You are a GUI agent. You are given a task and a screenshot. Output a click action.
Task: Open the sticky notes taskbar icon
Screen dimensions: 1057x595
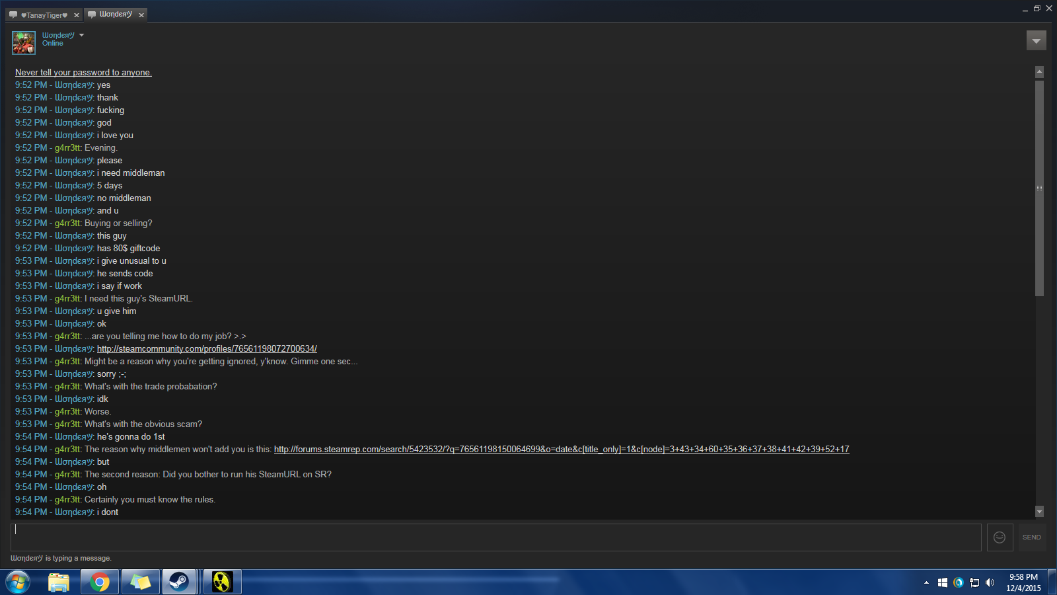[140, 582]
